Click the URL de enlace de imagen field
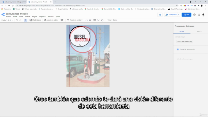Image resolution: width=208 pixels, height=117 pixels. click(191, 59)
